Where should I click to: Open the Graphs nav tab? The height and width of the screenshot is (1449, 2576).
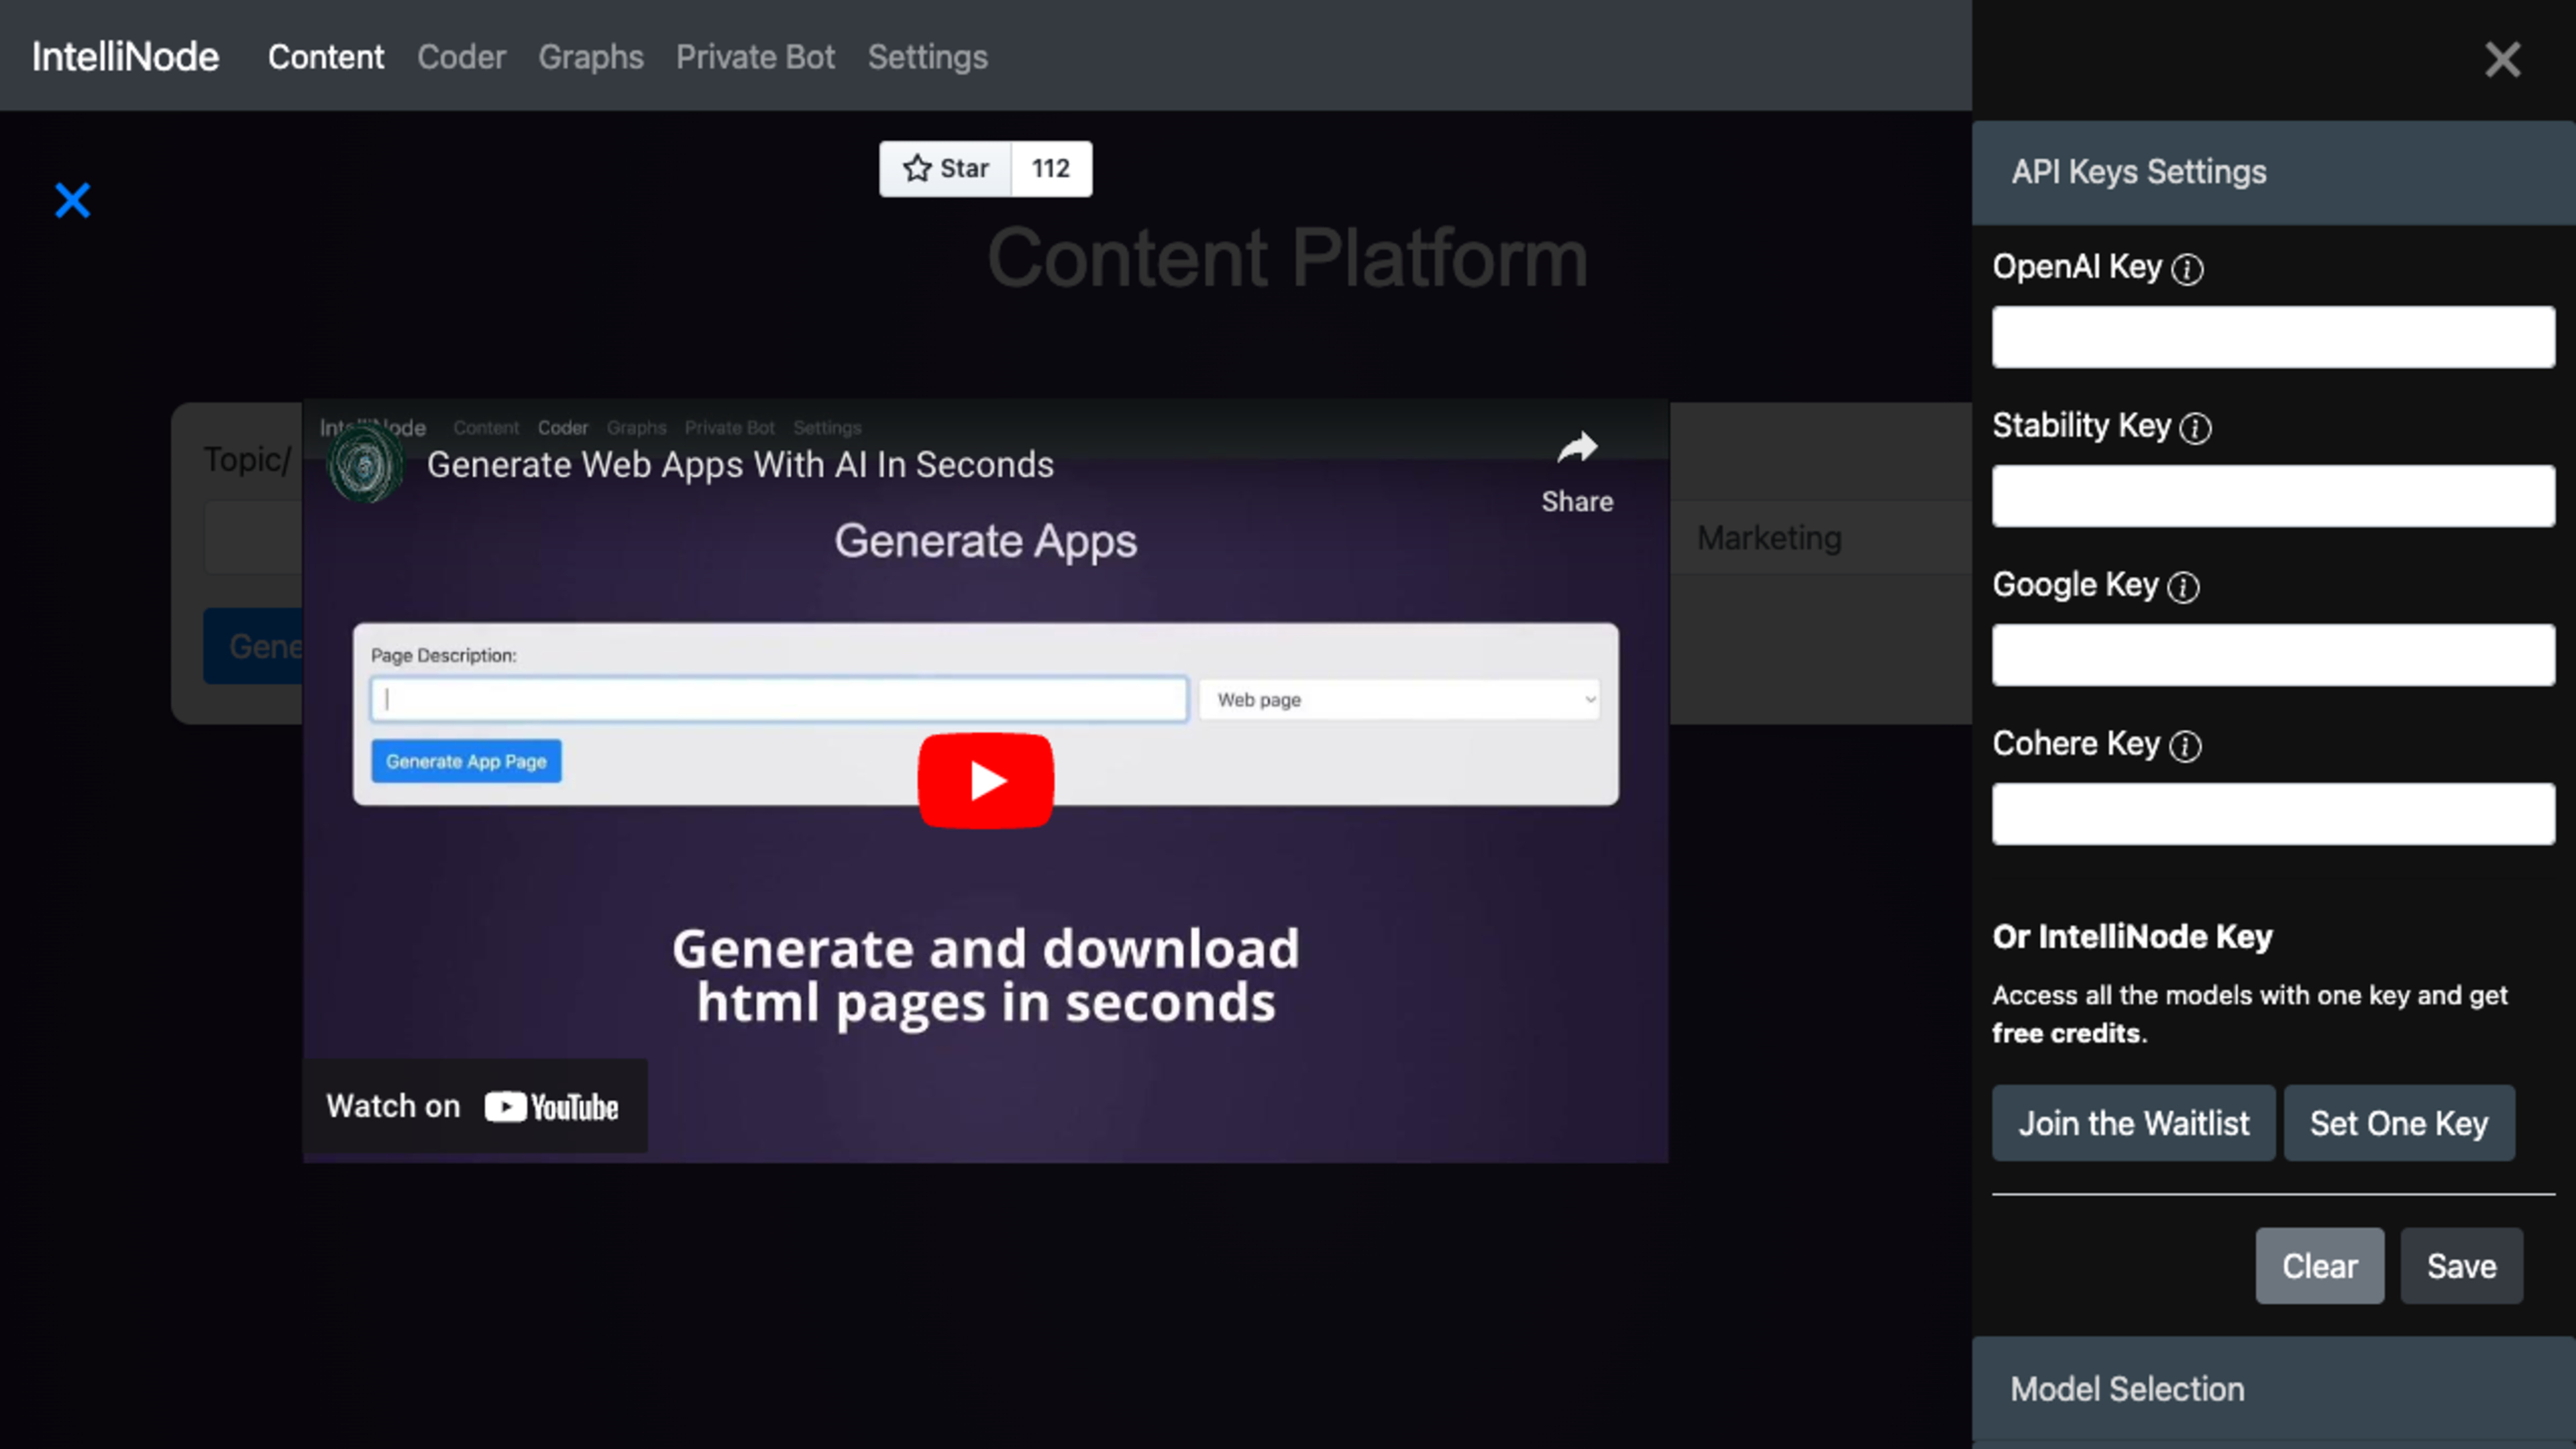(591, 57)
